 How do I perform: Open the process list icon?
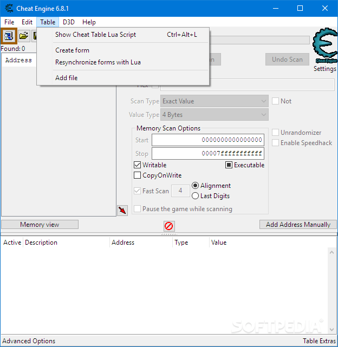[9, 36]
